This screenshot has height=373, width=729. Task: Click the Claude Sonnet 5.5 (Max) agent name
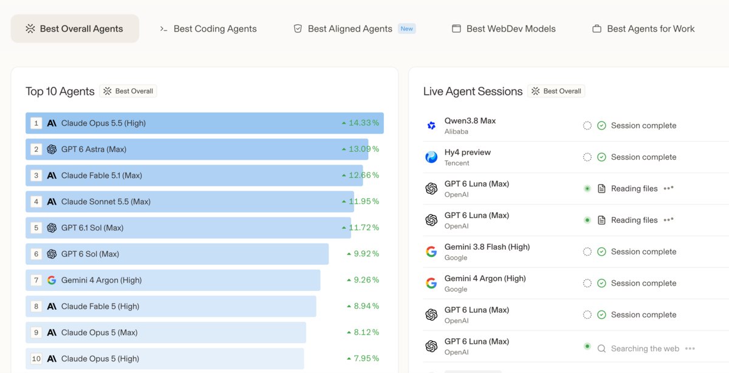coord(106,202)
